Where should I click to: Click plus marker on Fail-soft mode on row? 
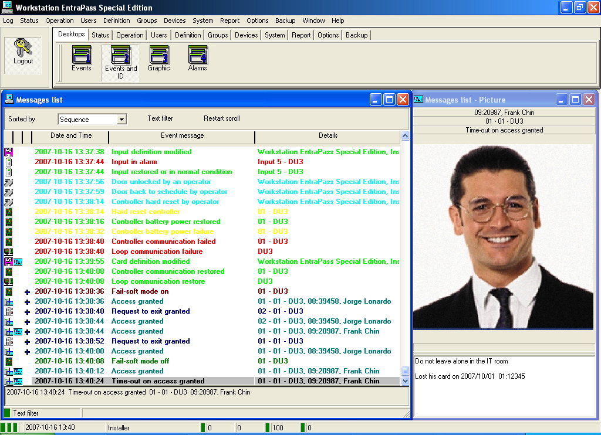click(x=27, y=292)
